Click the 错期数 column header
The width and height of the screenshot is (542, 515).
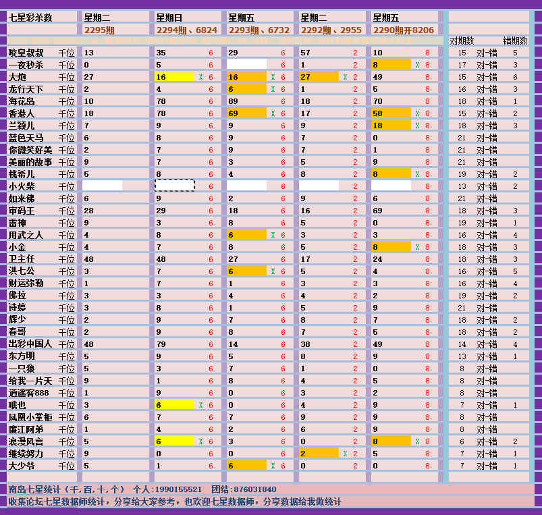point(515,41)
